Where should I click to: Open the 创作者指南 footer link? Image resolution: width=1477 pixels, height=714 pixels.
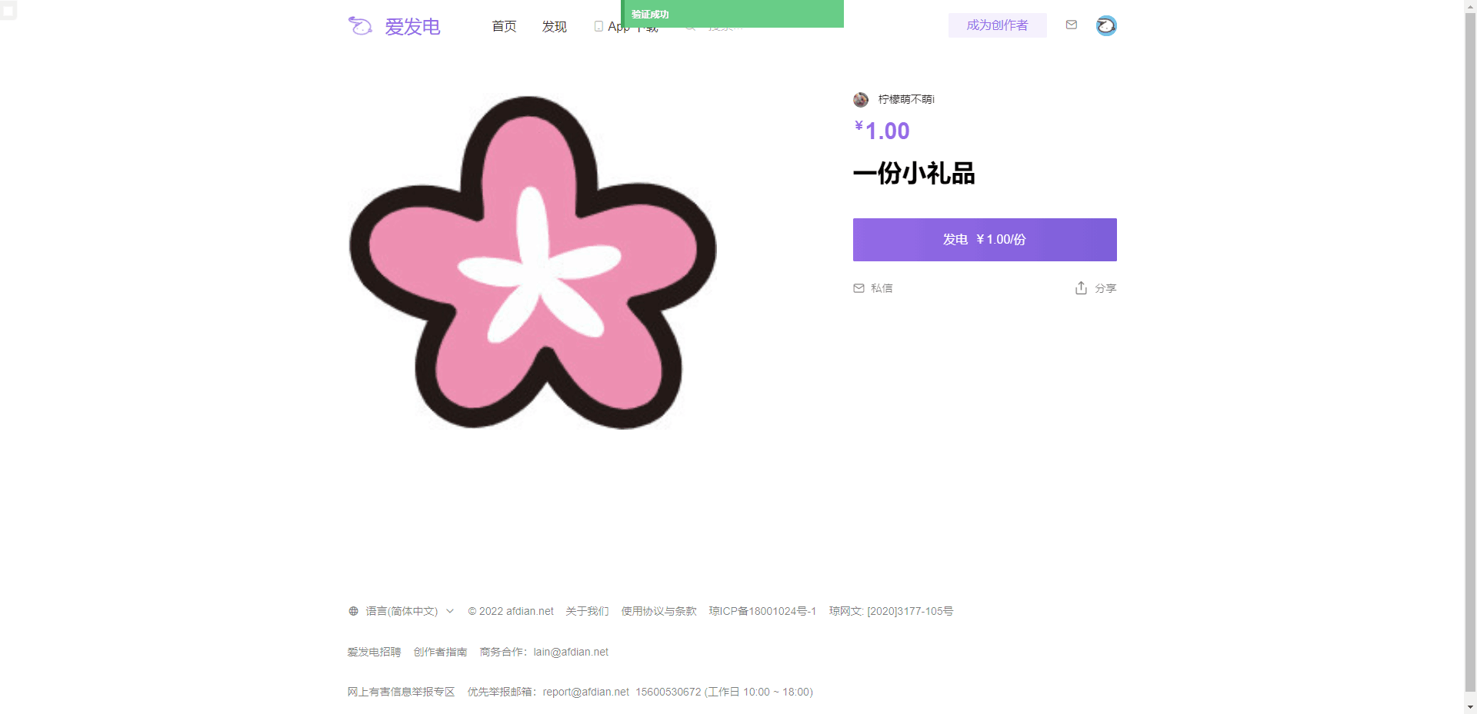click(x=440, y=653)
